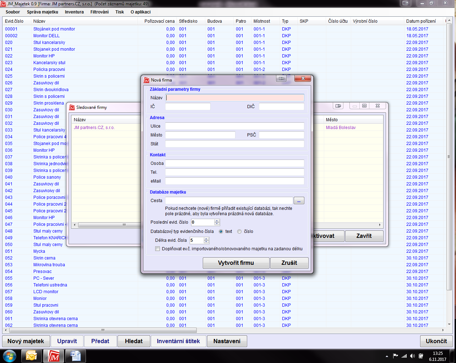Click the Nastavení button
This screenshot has height=363, width=456.
227,341
